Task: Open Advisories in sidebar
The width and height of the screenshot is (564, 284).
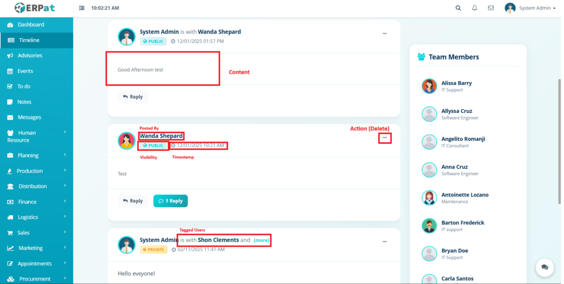Action: (30, 56)
